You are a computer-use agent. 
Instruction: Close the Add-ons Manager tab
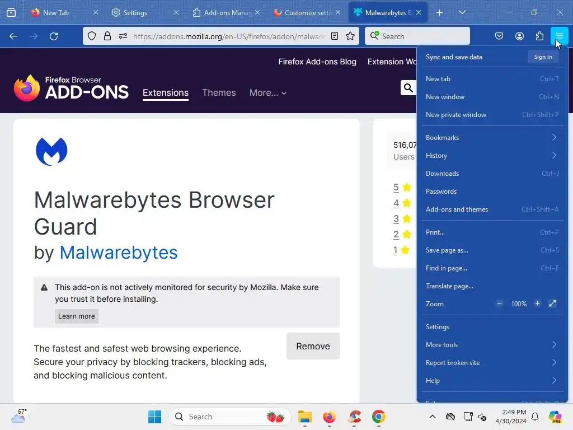(257, 12)
